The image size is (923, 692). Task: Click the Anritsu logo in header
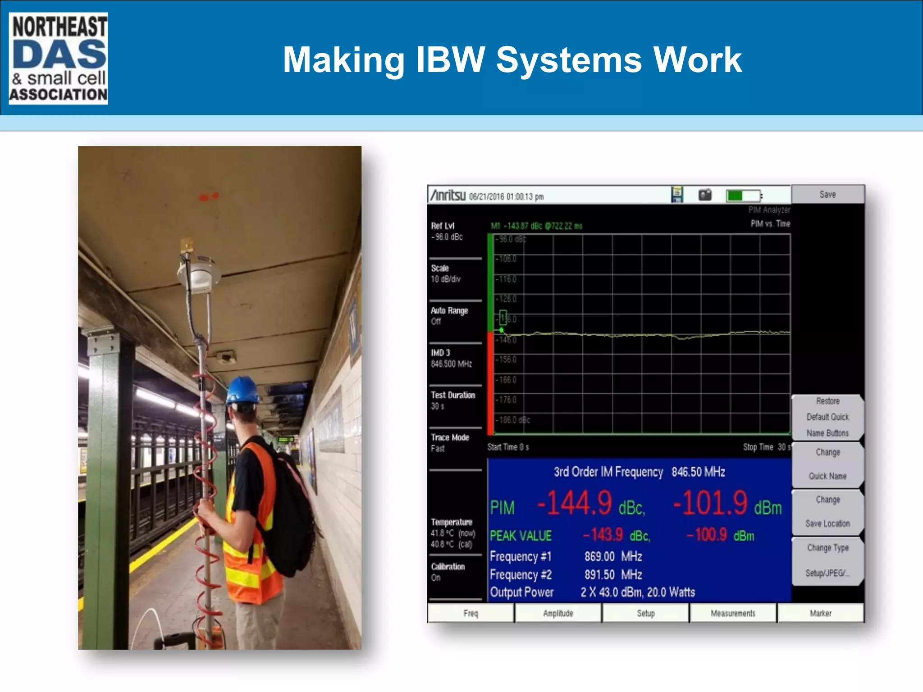point(448,196)
